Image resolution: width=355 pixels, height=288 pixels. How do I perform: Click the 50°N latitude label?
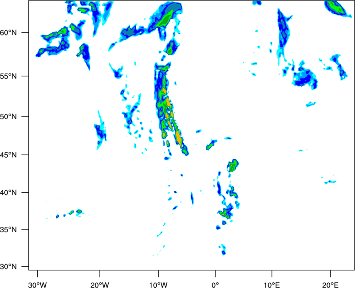(8, 117)
